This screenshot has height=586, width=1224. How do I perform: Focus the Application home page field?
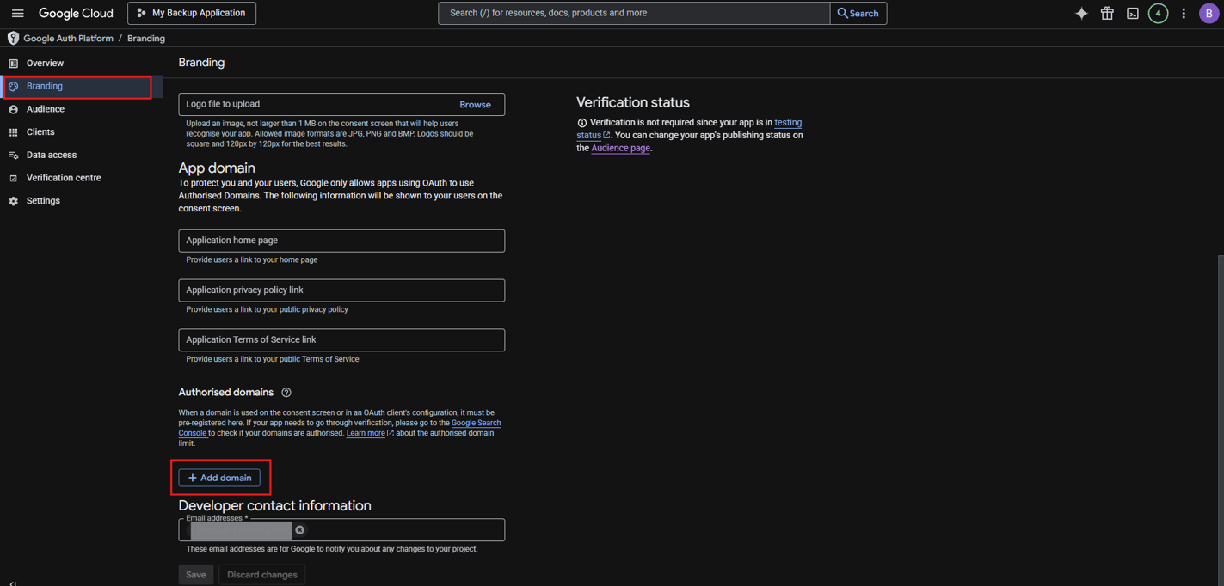(341, 241)
